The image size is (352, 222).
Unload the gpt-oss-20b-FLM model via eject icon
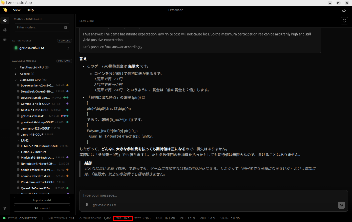pyautogui.click(x=68, y=48)
